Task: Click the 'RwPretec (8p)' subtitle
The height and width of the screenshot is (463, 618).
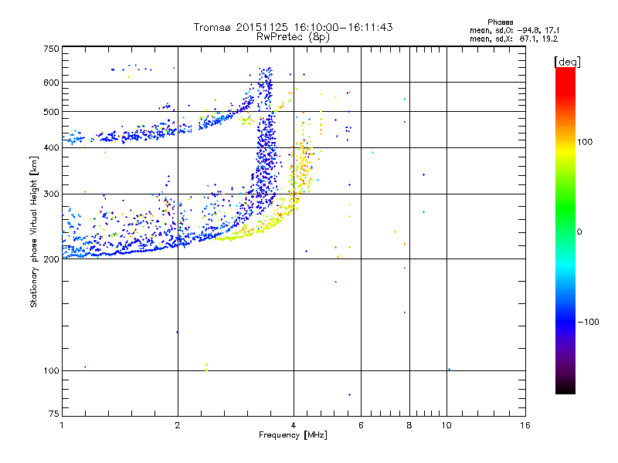Action: point(293,37)
